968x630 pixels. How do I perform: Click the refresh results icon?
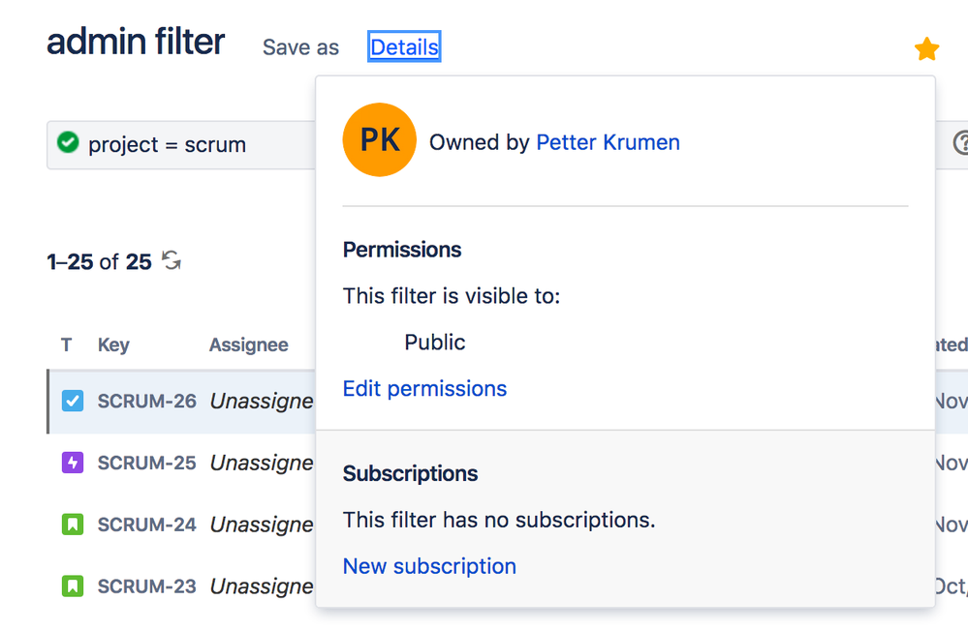[172, 260]
